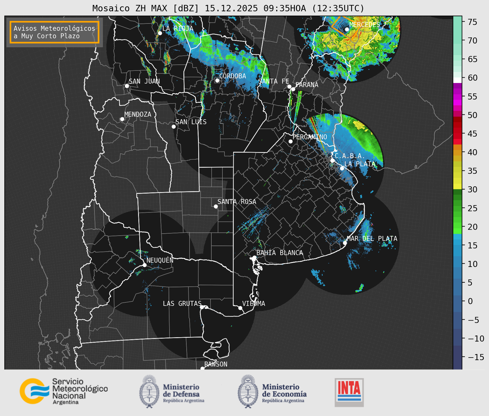Click the BAHÍA BLANCA marker dot
Image resolution: width=489 pixels, height=416 pixels.
point(254,257)
